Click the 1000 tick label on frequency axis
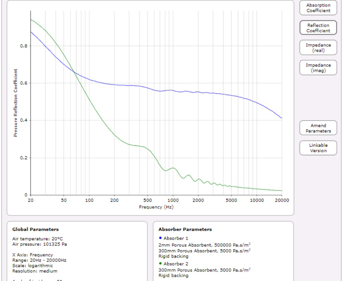The height and width of the screenshot is (281, 342). tap(173, 200)
